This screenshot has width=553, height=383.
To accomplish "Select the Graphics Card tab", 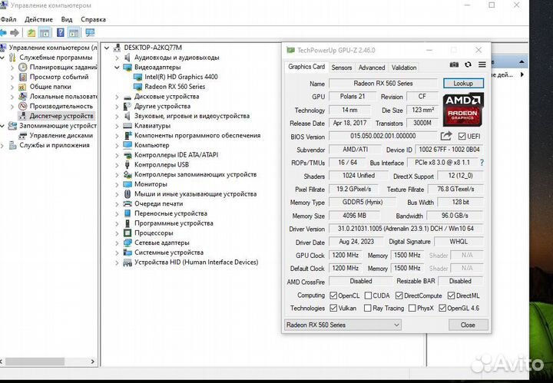I will click(306, 67).
